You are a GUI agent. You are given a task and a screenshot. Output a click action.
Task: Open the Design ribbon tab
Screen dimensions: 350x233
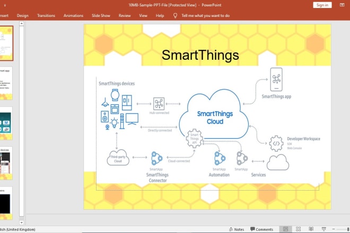pos(23,15)
